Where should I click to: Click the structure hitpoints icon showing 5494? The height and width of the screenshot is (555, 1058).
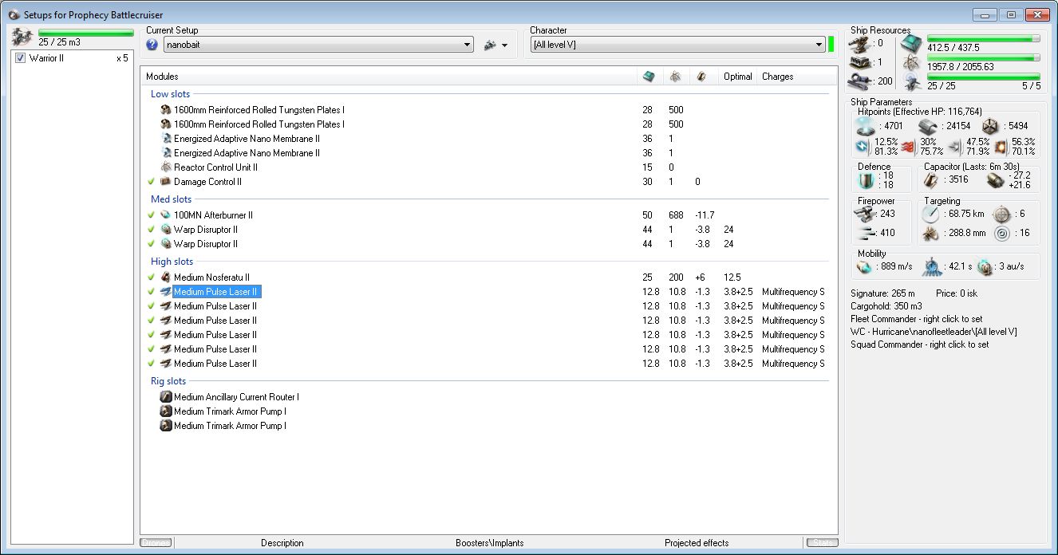click(x=990, y=126)
